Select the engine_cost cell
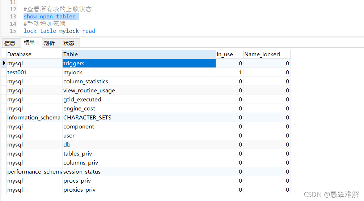This screenshot has width=364, height=201. [x=139, y=108]
